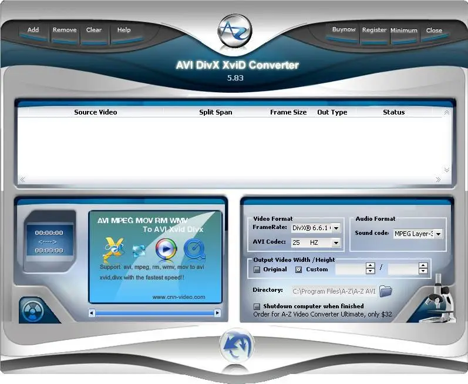Increase the output width value
The height and width of the screenshot is (384, 468).
[370, 265]
